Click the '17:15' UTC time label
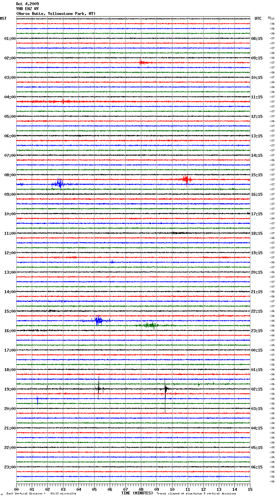The height and width of the screenshot is (498, 276). [x=257, y=214]
